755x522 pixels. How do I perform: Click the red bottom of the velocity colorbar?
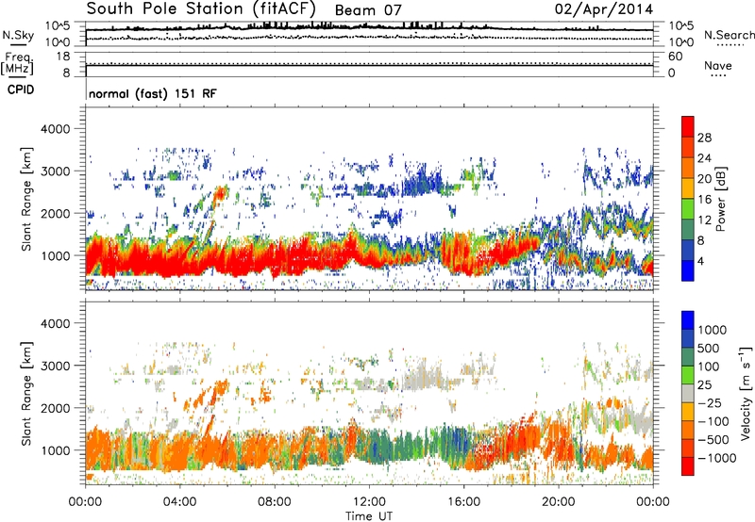pos(688,466)
